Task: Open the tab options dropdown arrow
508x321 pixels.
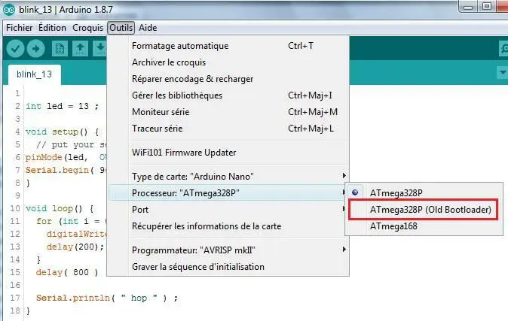Action: point(503,72)
